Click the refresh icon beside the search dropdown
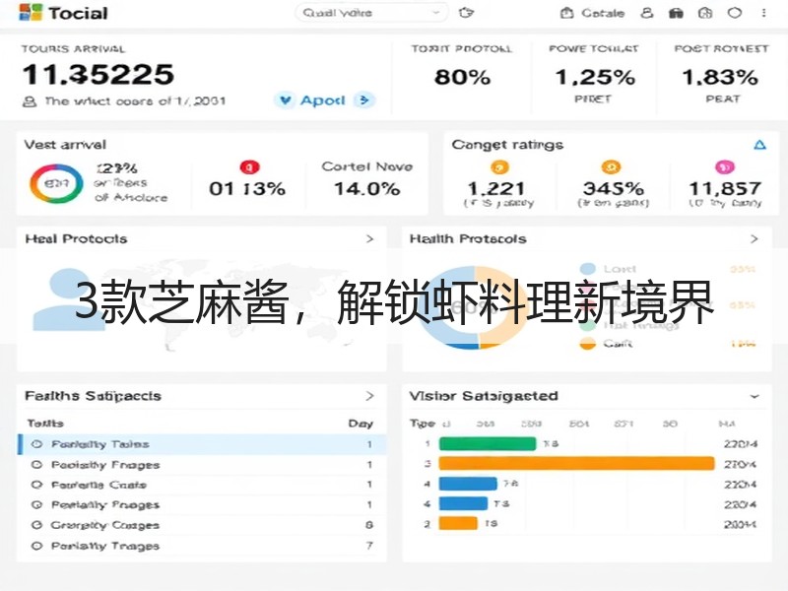 coord(466,13)
